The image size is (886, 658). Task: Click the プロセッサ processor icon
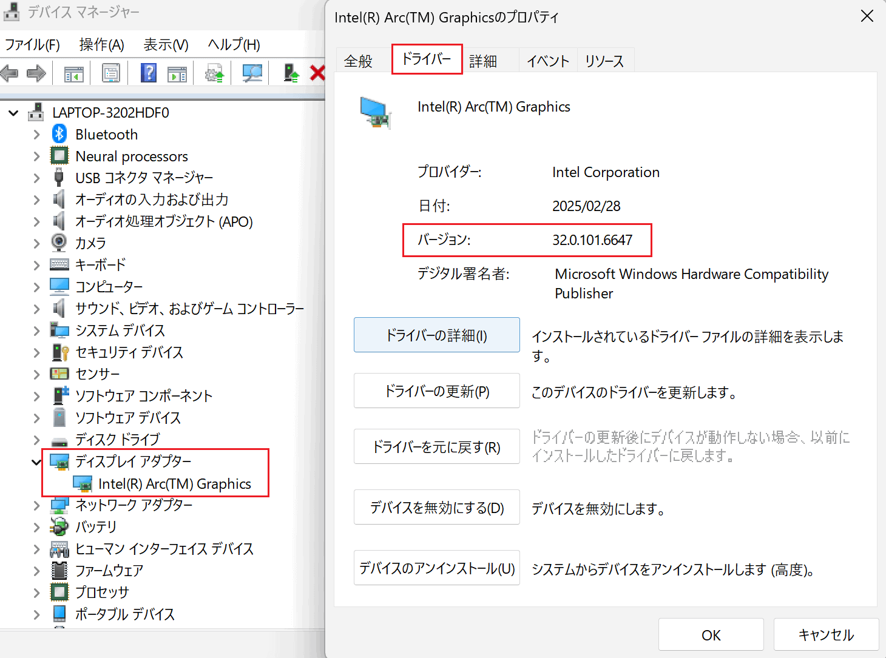click(x=59, y=592)
